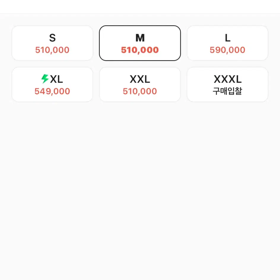
Task: Choose the size L option card
Action: (227, 43)
